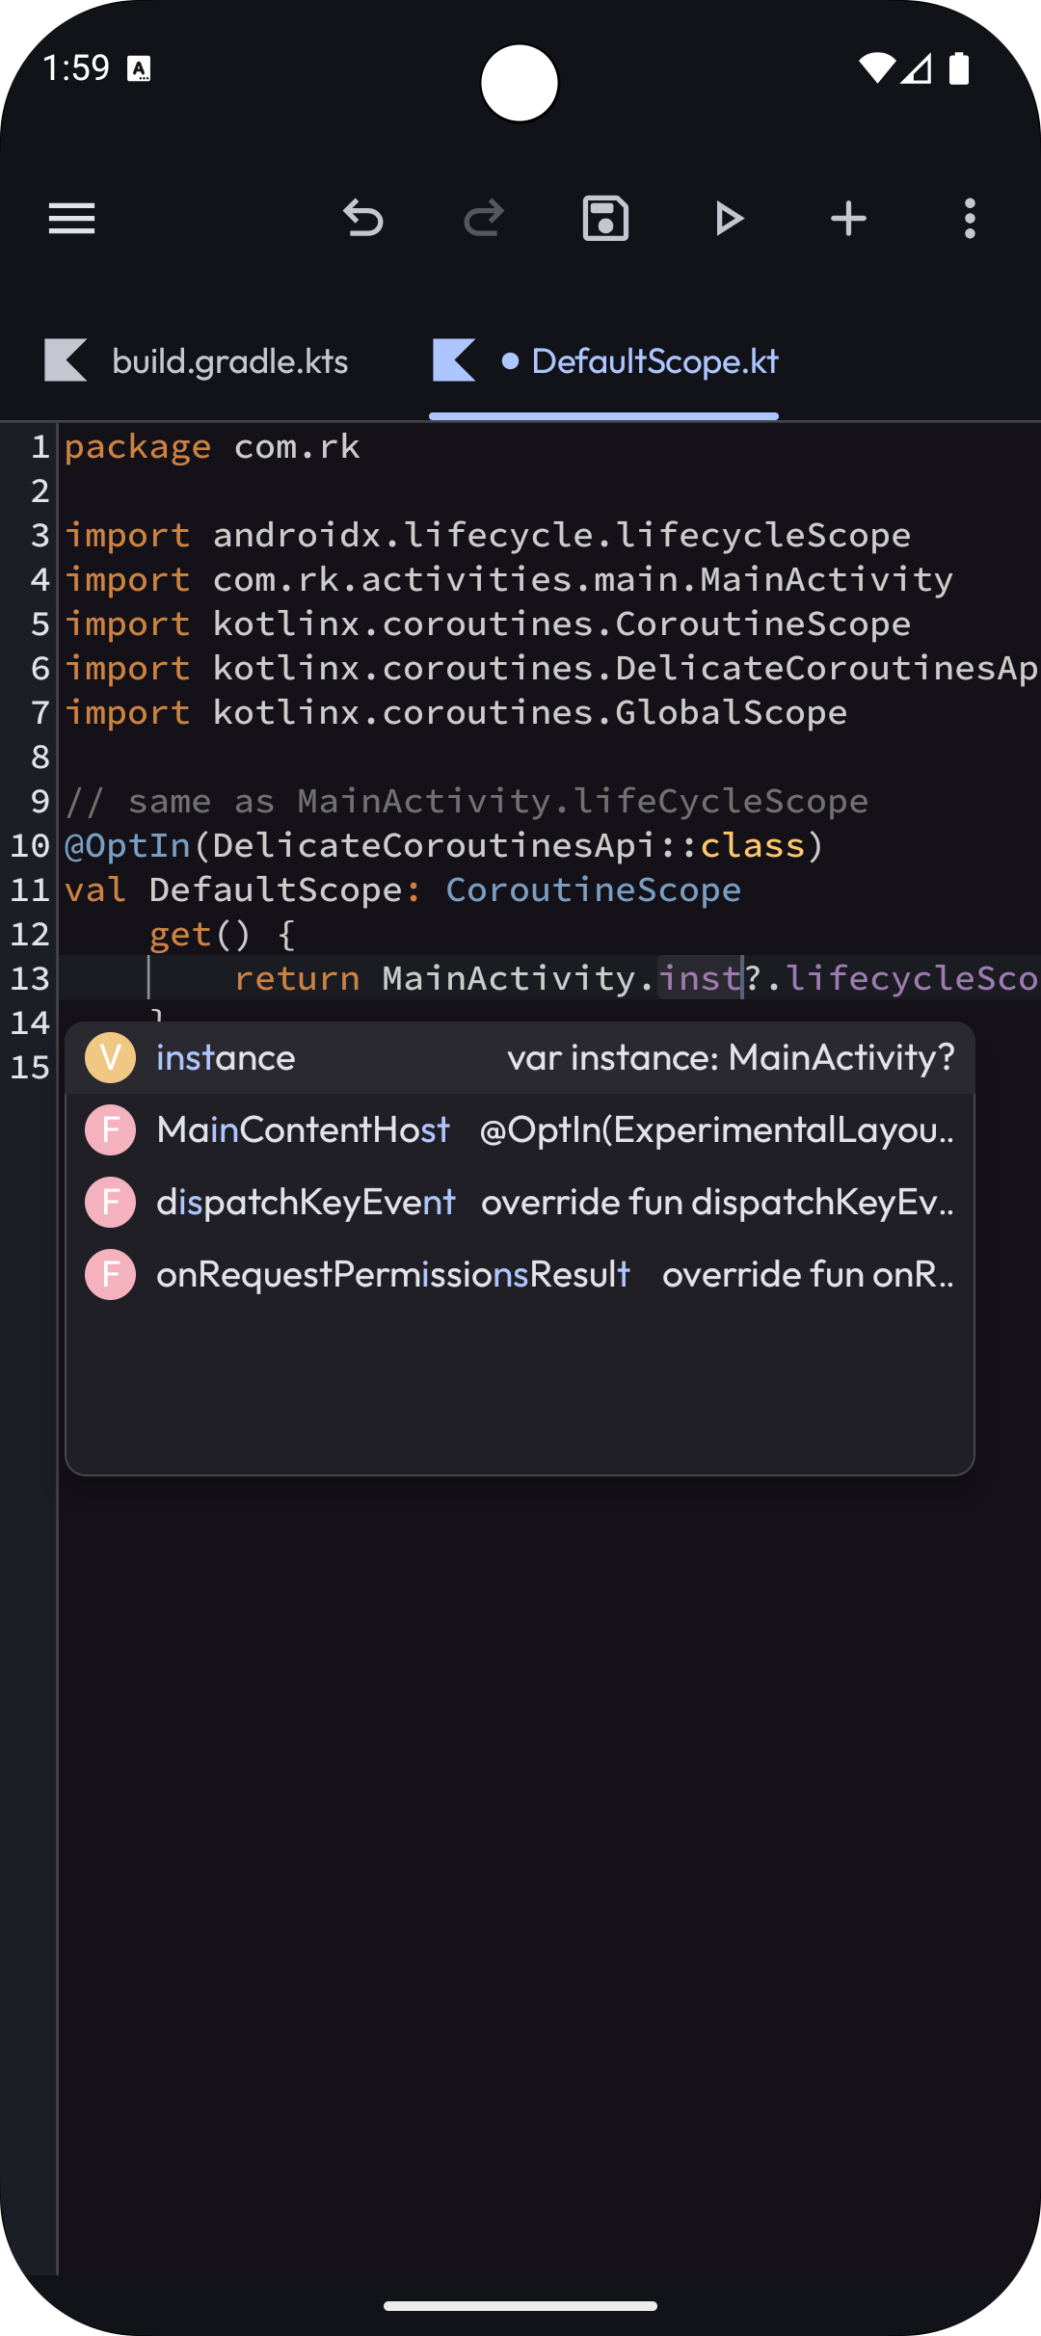Click the MainActivity import line
Image resolution: width=1041 pixels, height=2336 pixels.
509,580
